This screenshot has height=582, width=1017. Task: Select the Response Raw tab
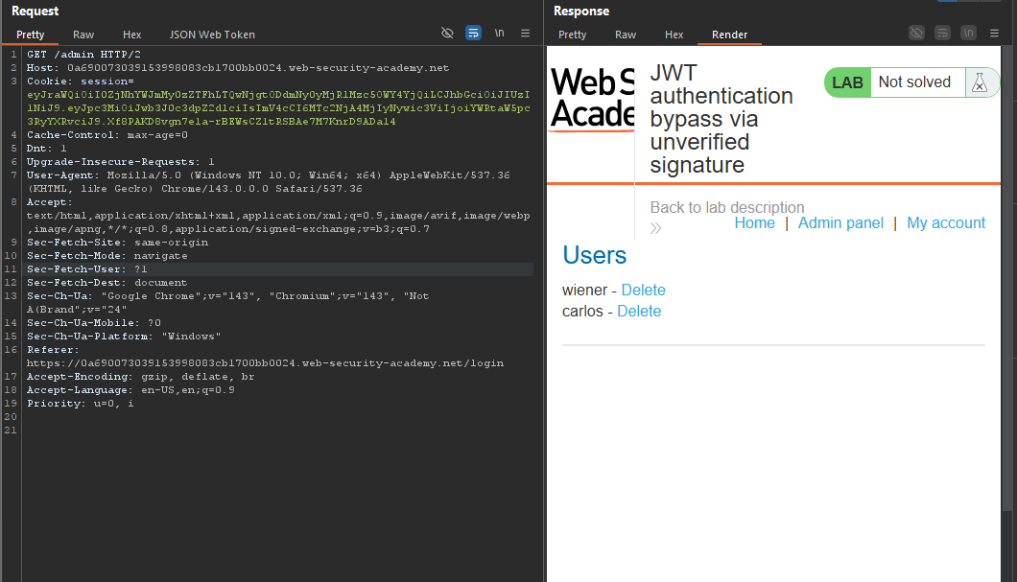click(626, 35)
